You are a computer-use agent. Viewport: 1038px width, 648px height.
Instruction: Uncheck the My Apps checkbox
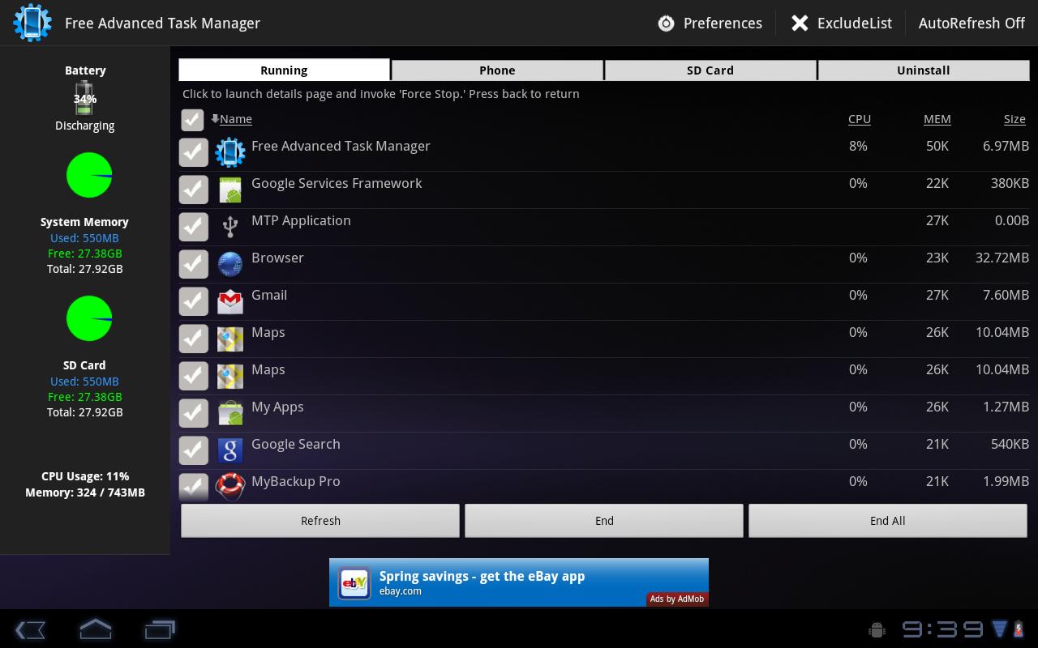tap(193, 413)
